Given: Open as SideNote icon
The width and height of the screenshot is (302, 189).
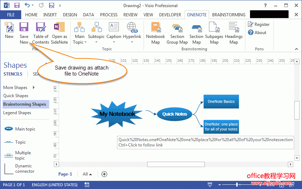Looking at the screenshot, I should tap(59, 28).
